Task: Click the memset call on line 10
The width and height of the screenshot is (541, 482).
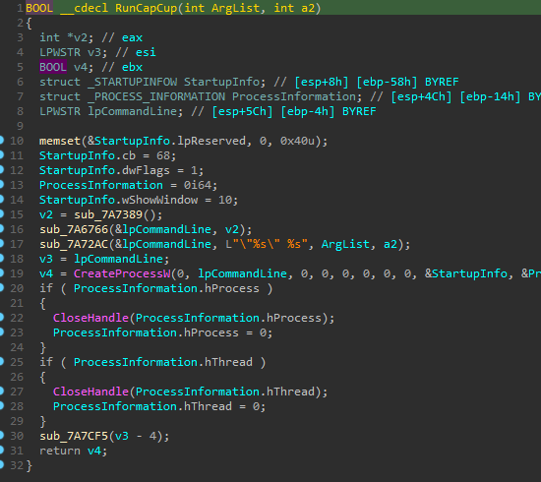Action: [60, 141]
